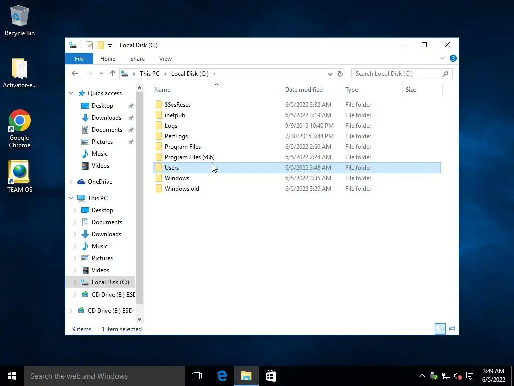Select the Activator-e... folder on desktop
The width and height of the screenshot is (514, 386).
pos(20,73)
